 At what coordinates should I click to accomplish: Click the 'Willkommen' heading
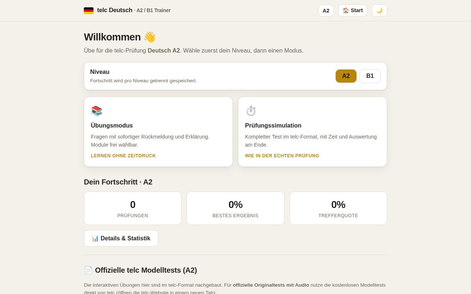112,37
